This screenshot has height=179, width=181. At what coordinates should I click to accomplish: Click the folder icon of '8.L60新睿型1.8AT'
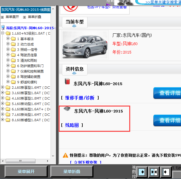8,120
